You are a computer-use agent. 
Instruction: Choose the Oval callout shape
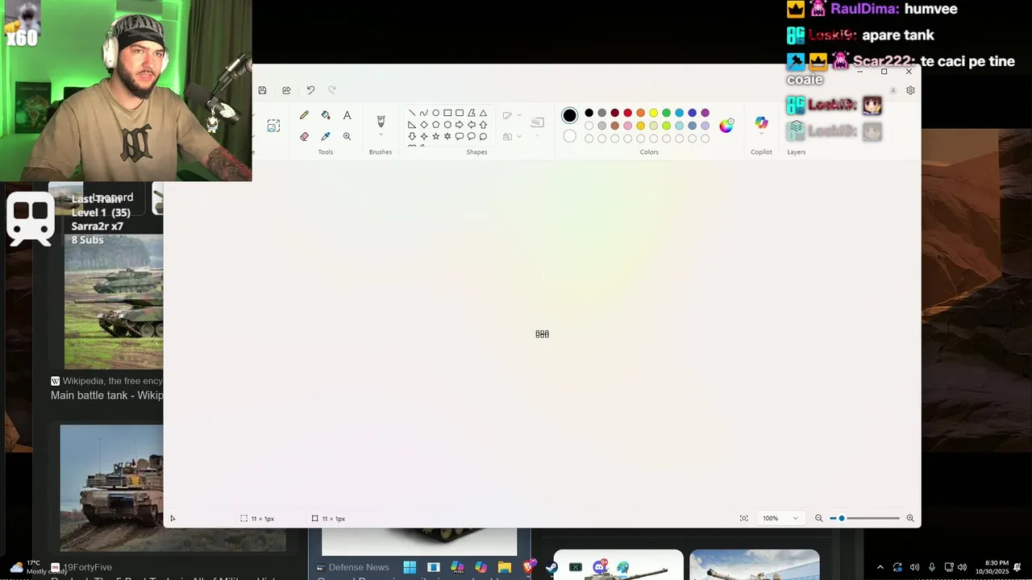(472, 136)
